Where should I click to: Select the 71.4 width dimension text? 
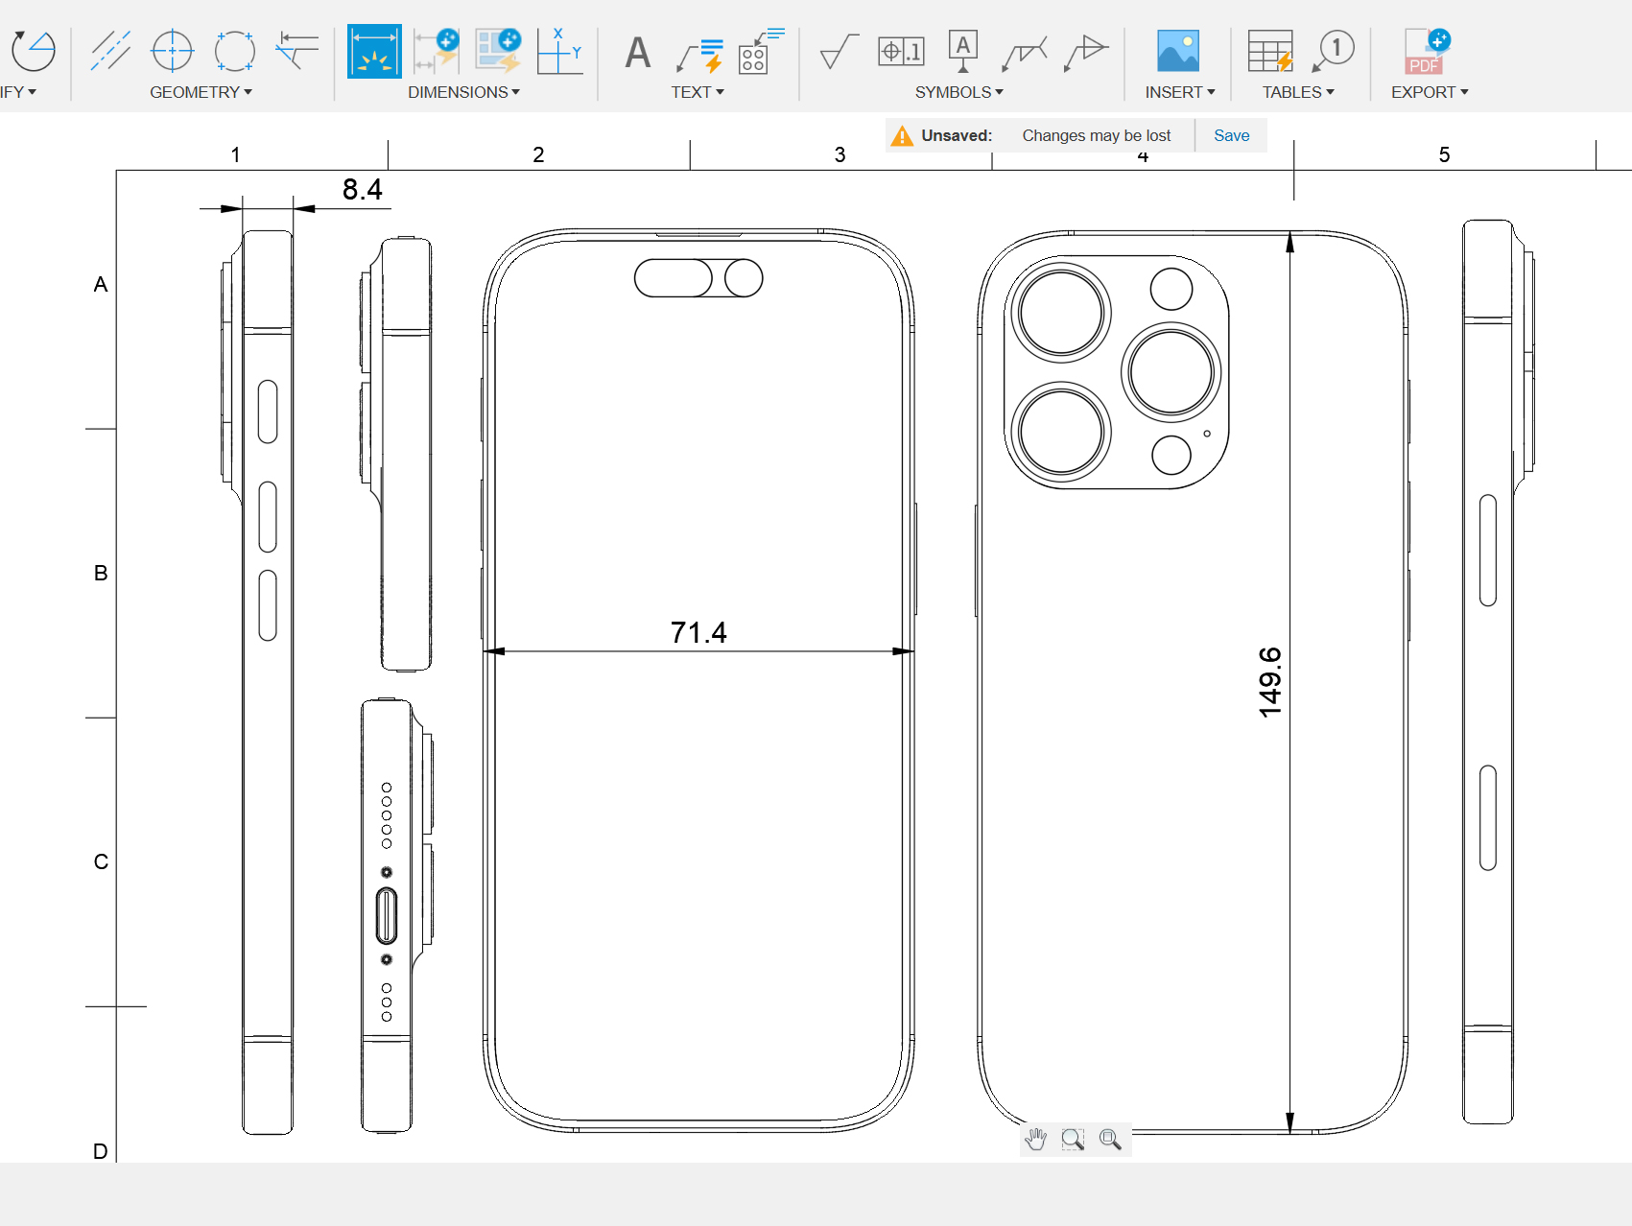[x=698, y=632]
